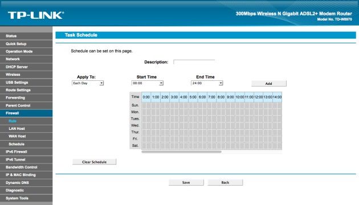Click the Wed. row label
The width and height of the screenshot is (359, 205).
point(135,125)
